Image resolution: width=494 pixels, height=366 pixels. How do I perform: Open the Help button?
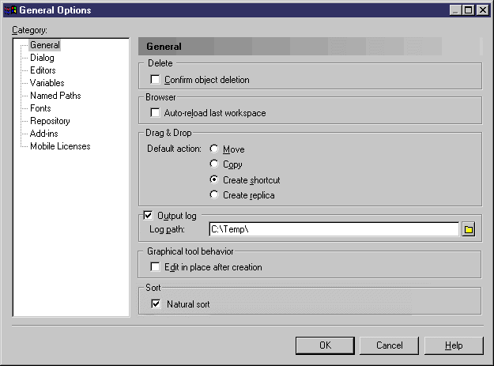(454, 345)
